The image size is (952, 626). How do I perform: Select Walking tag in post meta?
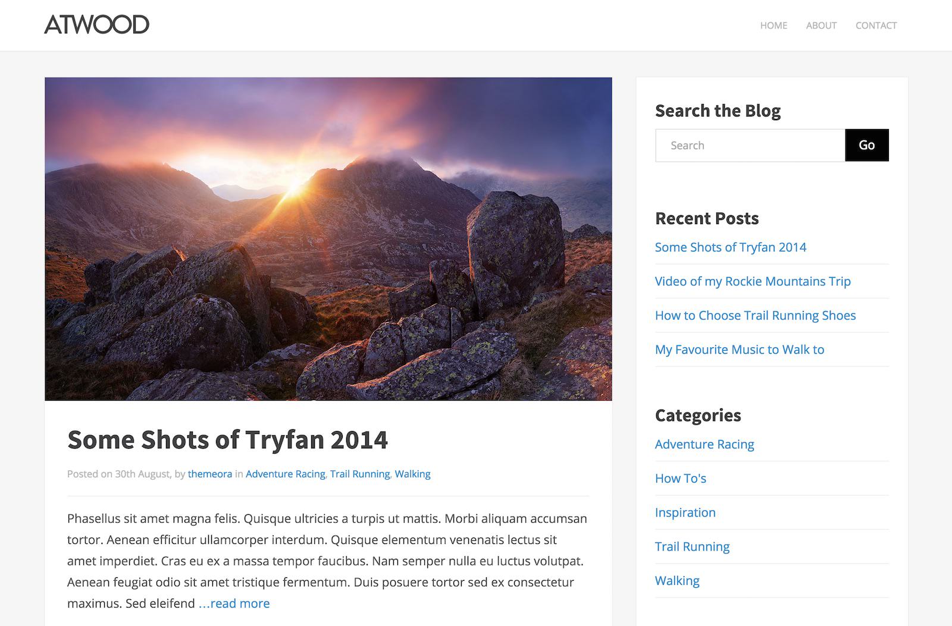click(412, 474)
